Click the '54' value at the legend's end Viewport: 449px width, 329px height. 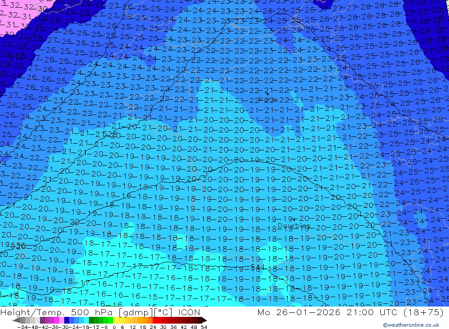[204, 327]
